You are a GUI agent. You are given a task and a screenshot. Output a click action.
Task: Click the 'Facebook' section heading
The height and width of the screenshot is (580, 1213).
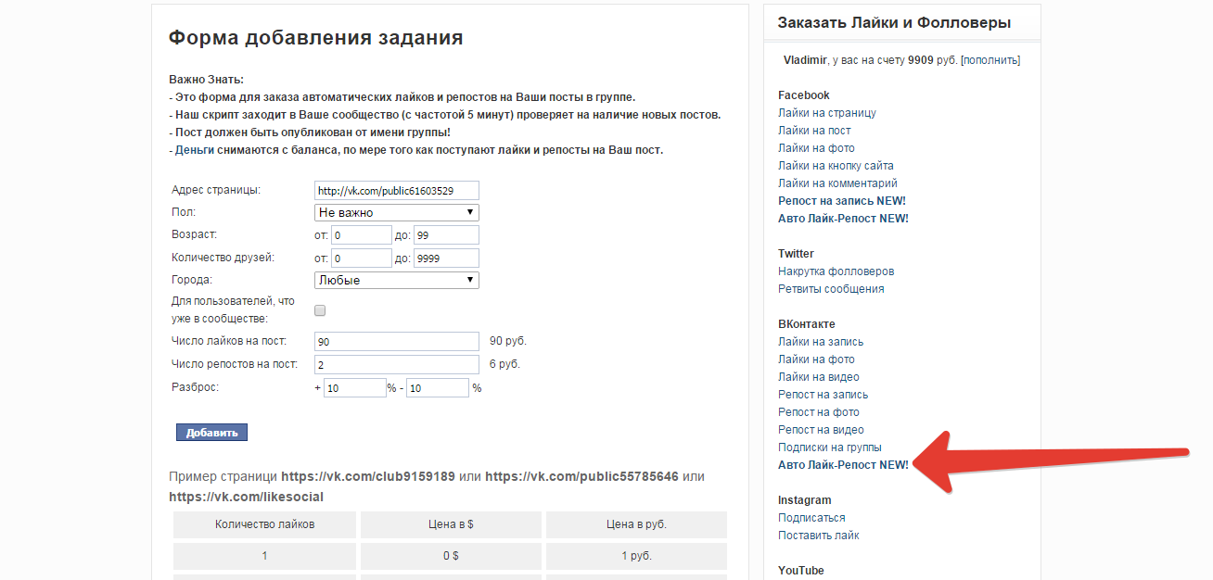[x=804, y=95]
